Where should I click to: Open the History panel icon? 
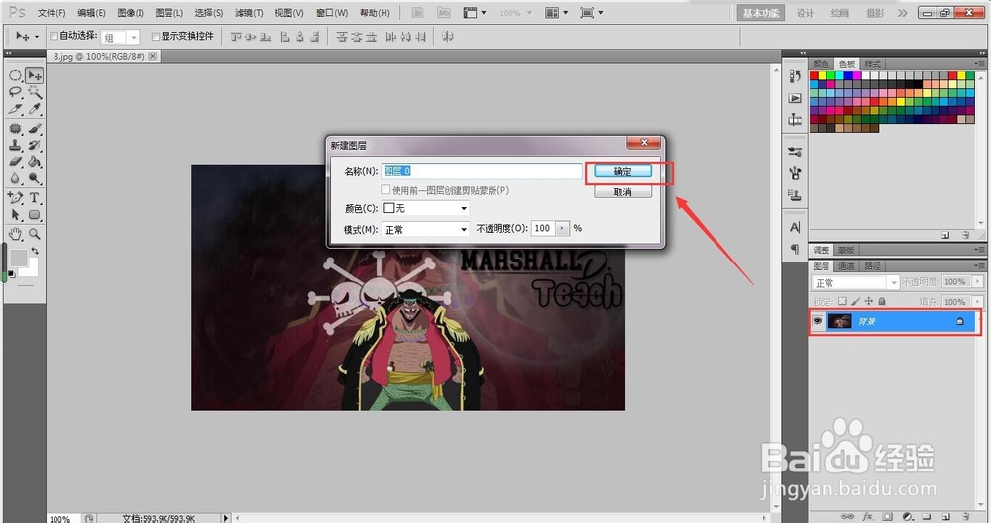795,76
